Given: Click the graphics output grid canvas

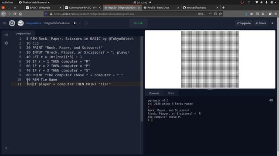Looking at the screenshot, I should coord(210,59).
